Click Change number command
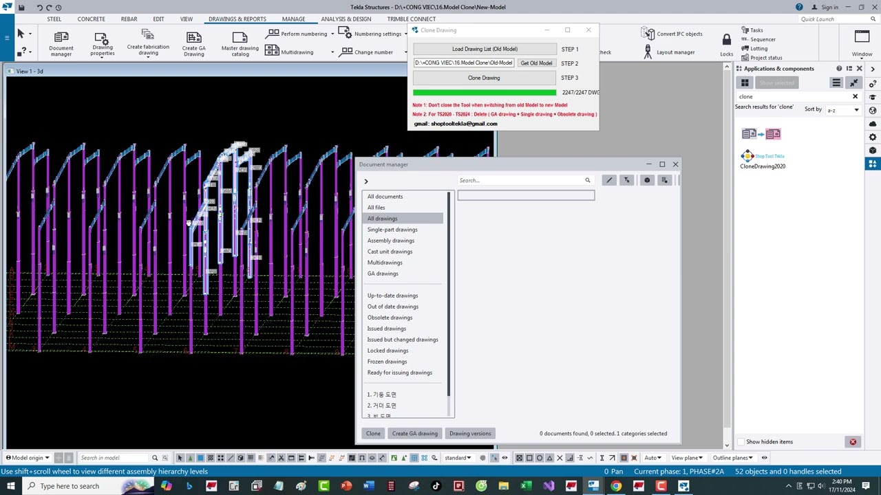 366,52
